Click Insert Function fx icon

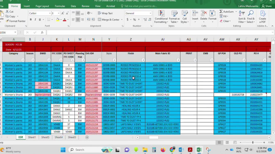[42, 33]
